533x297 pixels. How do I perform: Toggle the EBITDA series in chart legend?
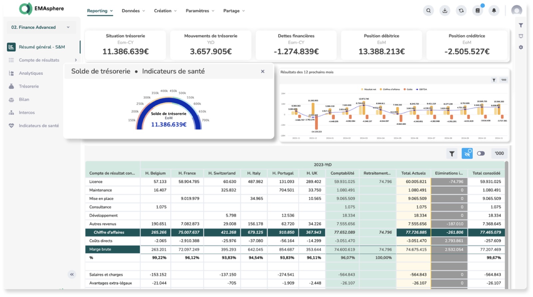421,89
